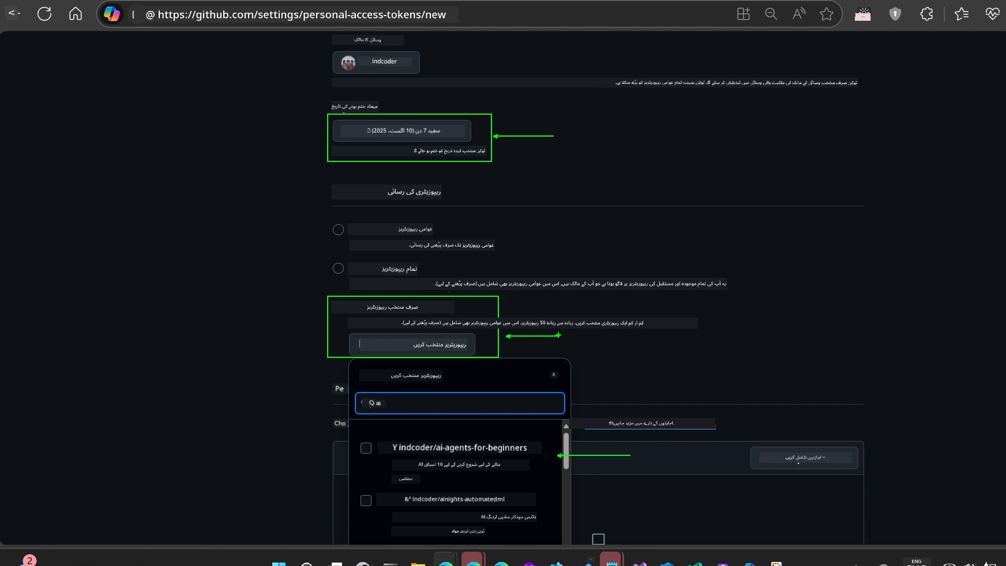Image resolution: width=1006 pixels, height=566 pixels.
Task: Open the token expiration date dropdown
Action: 402,131
